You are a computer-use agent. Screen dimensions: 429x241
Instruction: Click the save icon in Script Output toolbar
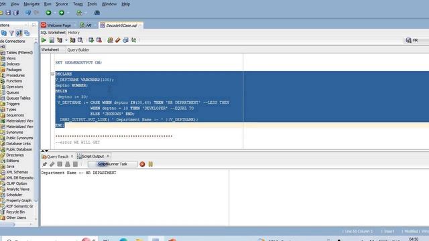[60, 164]
